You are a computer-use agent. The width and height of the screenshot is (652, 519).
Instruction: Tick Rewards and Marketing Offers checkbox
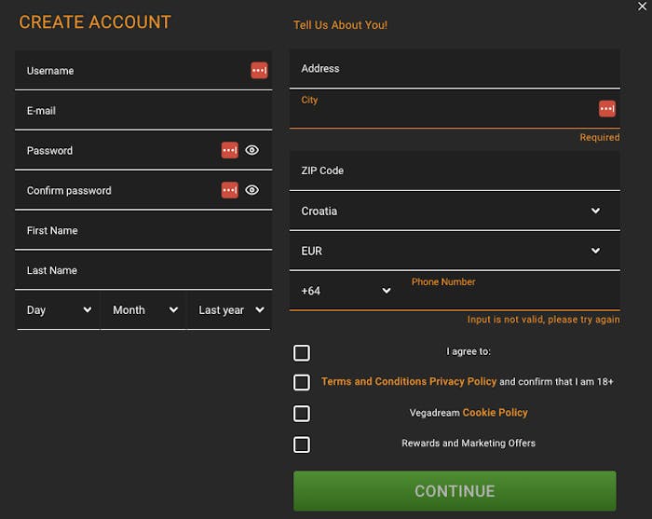click(302, 444)
